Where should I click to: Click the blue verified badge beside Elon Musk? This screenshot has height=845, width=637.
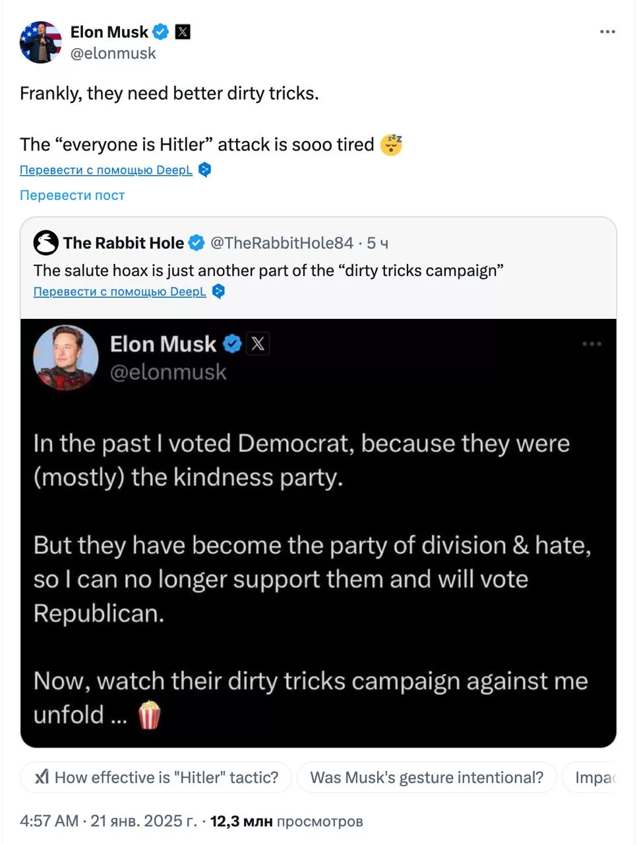coord(160,32)
